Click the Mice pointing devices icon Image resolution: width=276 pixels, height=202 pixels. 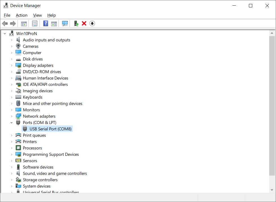tap(18, 103)
